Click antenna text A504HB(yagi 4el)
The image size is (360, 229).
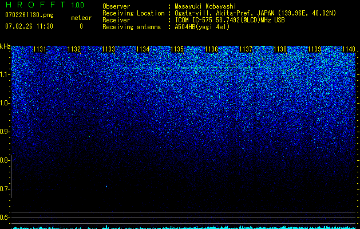[x=202, y=27]
